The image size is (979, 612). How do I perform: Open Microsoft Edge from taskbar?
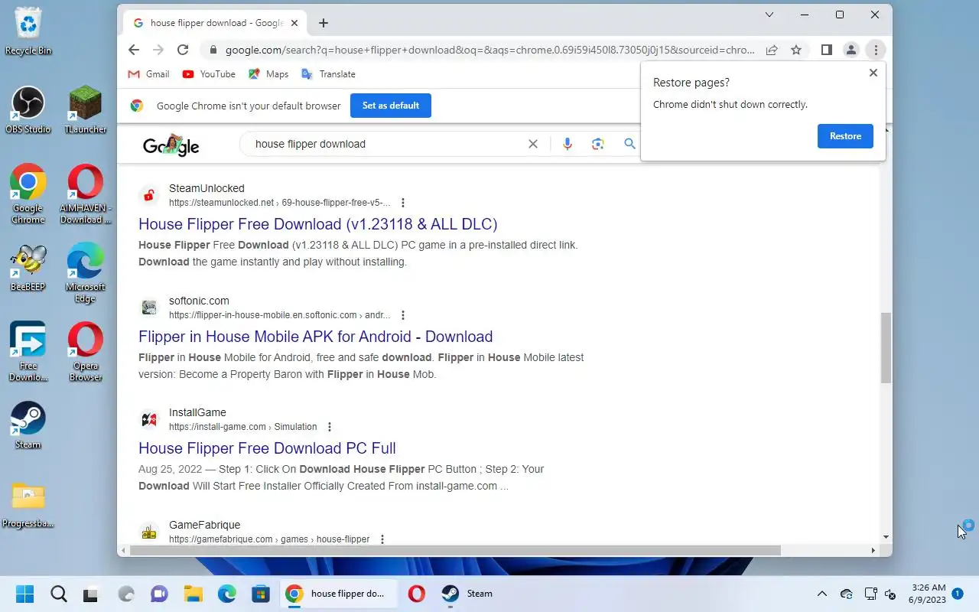tap(226, 594)
